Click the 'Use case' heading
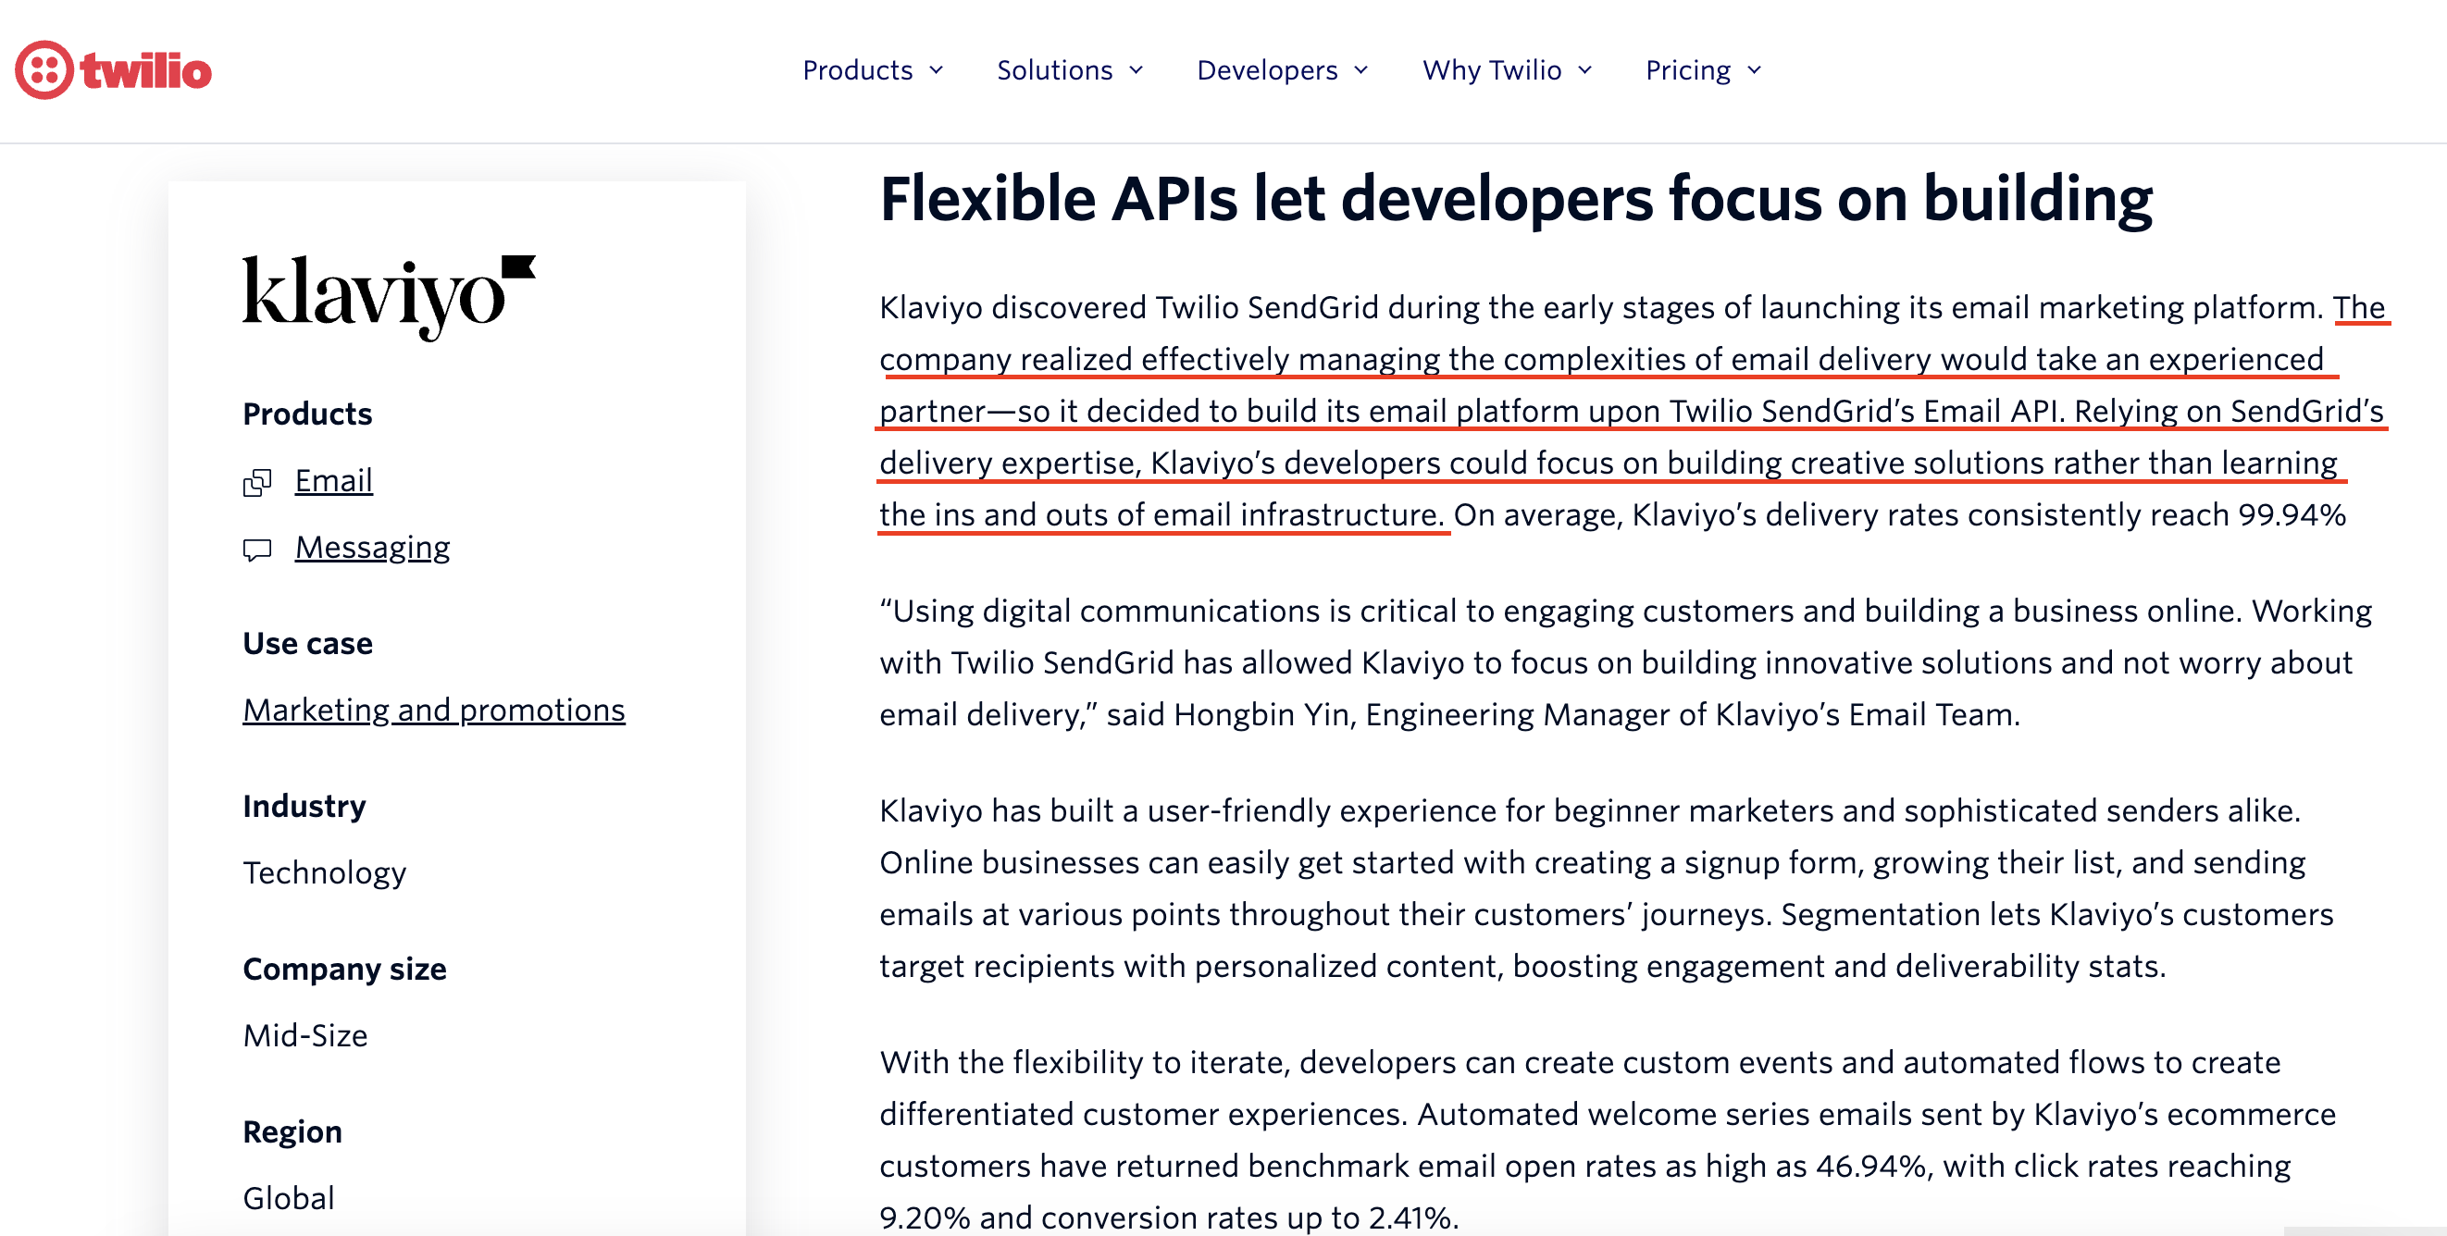This screenshot has width=2447, height=1236. point(308,644)
